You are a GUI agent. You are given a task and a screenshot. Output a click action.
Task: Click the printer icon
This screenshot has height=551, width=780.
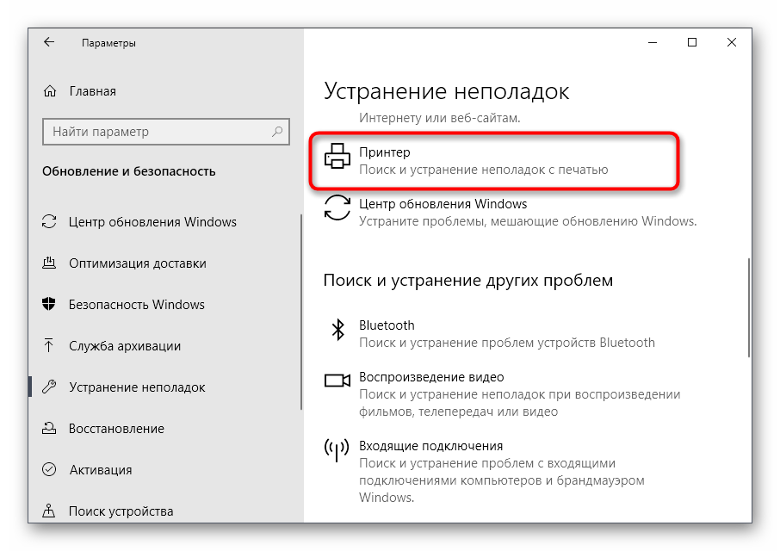click(x=337, y=156)
